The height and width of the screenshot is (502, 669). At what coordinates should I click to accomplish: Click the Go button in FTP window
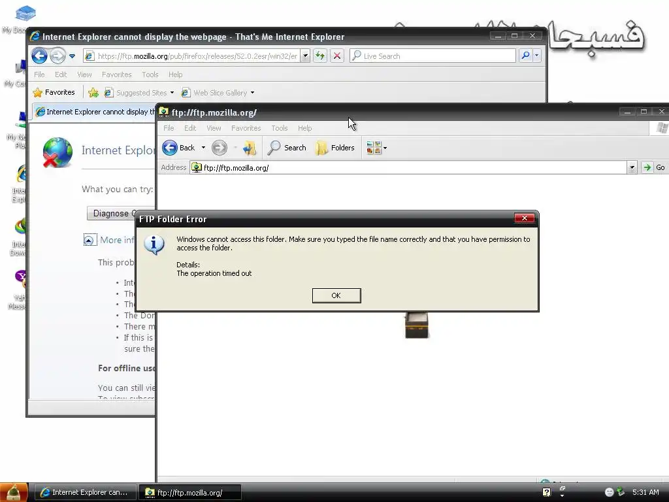tap(655, 167)
